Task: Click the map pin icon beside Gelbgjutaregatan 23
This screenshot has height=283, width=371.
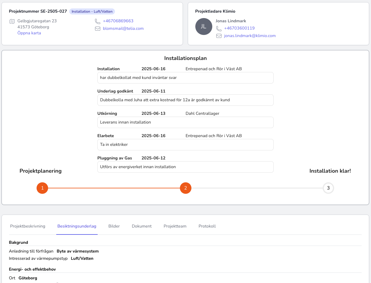Action: 12,21
